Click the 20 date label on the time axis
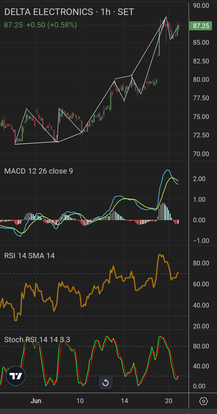 [x=169, y=401]
